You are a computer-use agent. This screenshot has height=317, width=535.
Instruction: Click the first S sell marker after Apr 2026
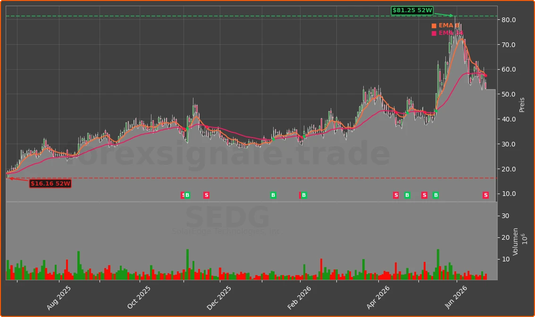point(396,195)
